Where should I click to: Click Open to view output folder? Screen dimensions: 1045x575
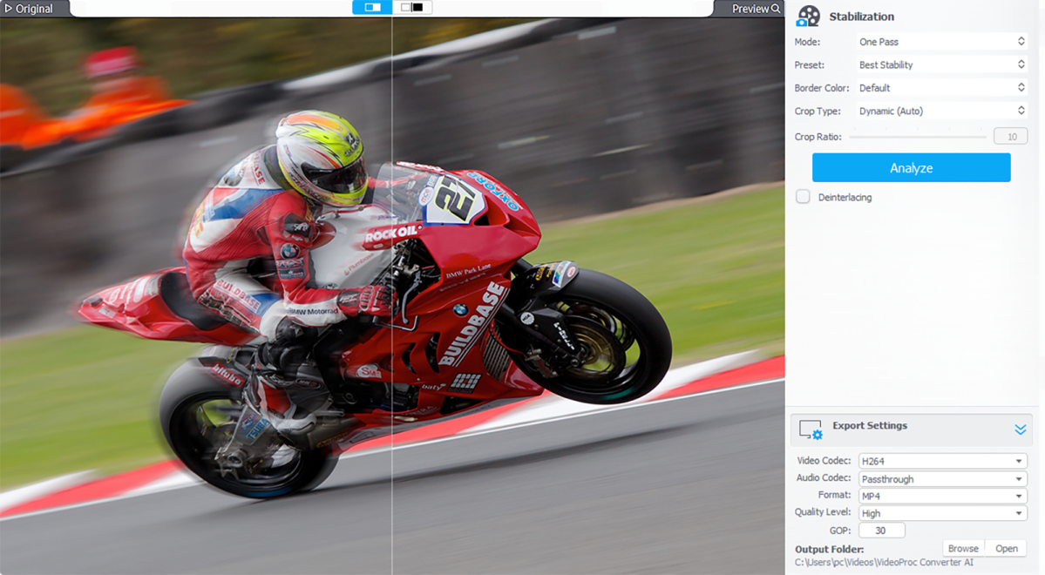(x=1007, y=548)
